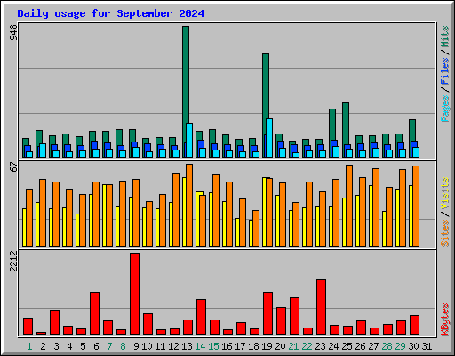
Task: Click the orange Sites bar for day 30
Action: 416,206
